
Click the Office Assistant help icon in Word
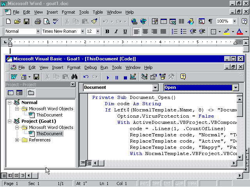(244, 21)
